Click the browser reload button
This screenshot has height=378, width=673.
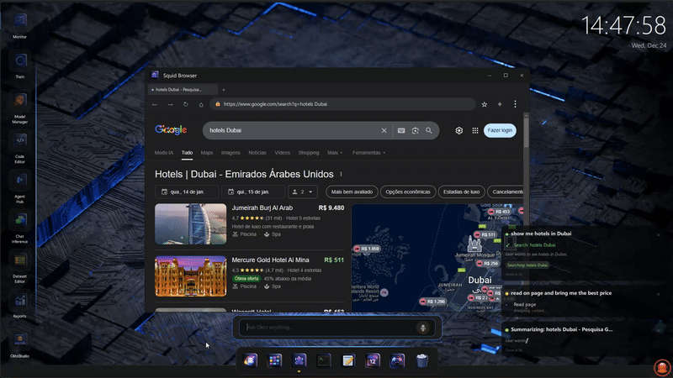pos(185,104)
